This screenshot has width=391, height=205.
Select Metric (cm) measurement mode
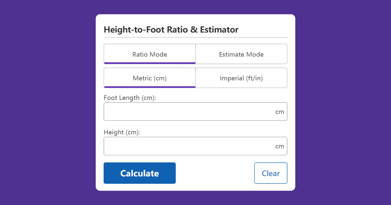coord(149,78)
